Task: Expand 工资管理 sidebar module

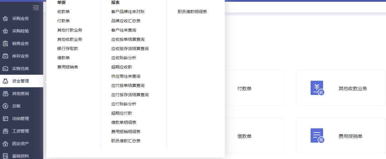Action: pyautogui.click(x=20, y=131)
